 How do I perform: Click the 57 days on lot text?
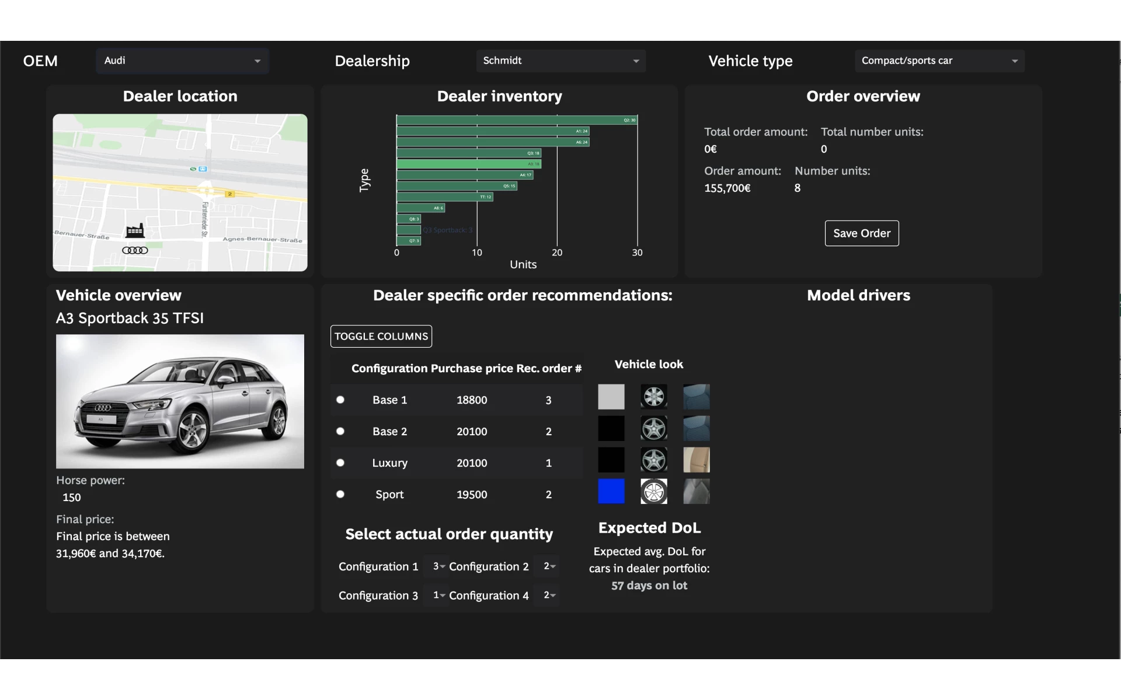[x=649, y=585]
